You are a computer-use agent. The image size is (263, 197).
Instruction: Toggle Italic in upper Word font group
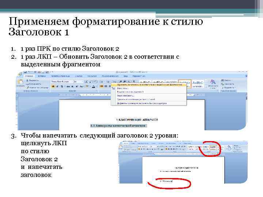58,86
